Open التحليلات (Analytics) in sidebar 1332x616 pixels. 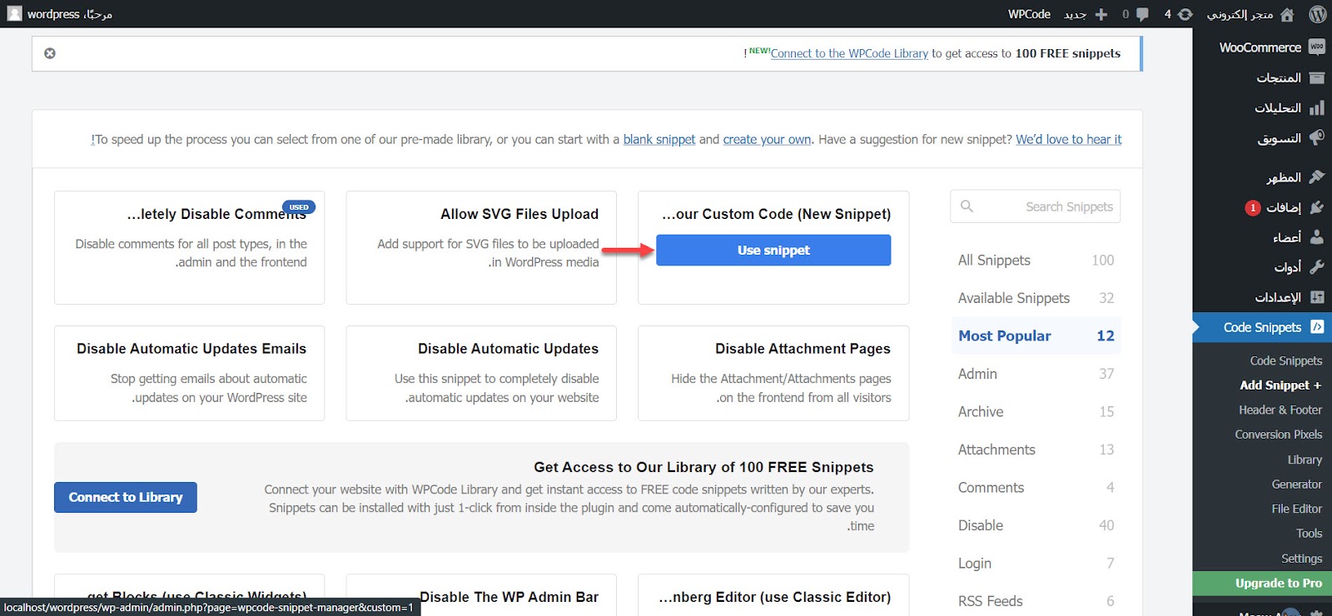pyautogui.click(x=1262, y=107)
